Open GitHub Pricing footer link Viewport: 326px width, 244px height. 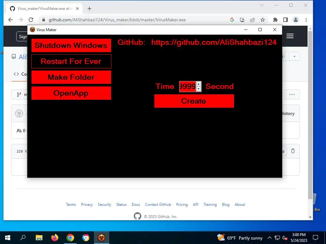[x=182, y=205]
